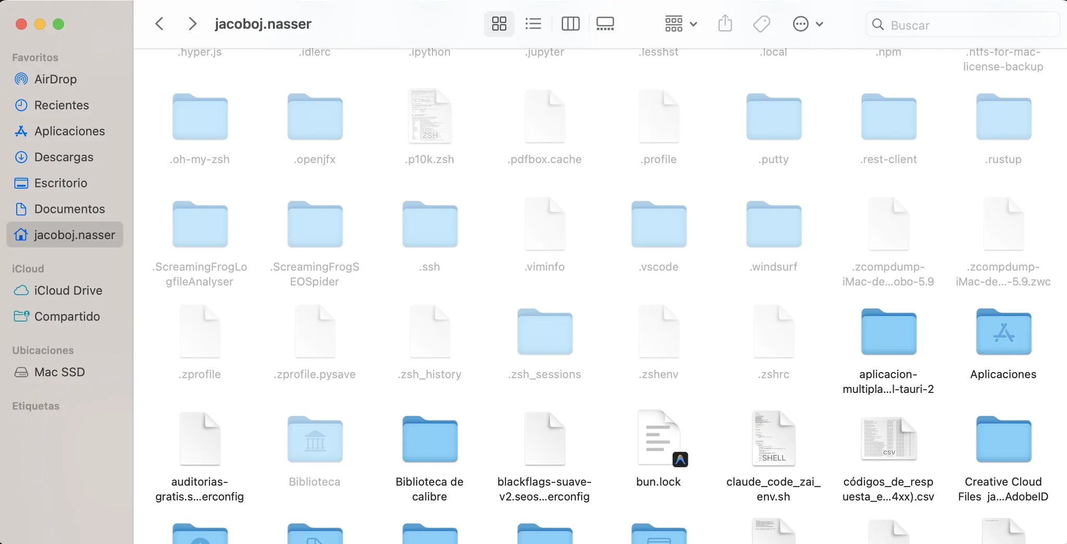
Task: Open iCloud Drive in the sidebar
Action: 65,290
